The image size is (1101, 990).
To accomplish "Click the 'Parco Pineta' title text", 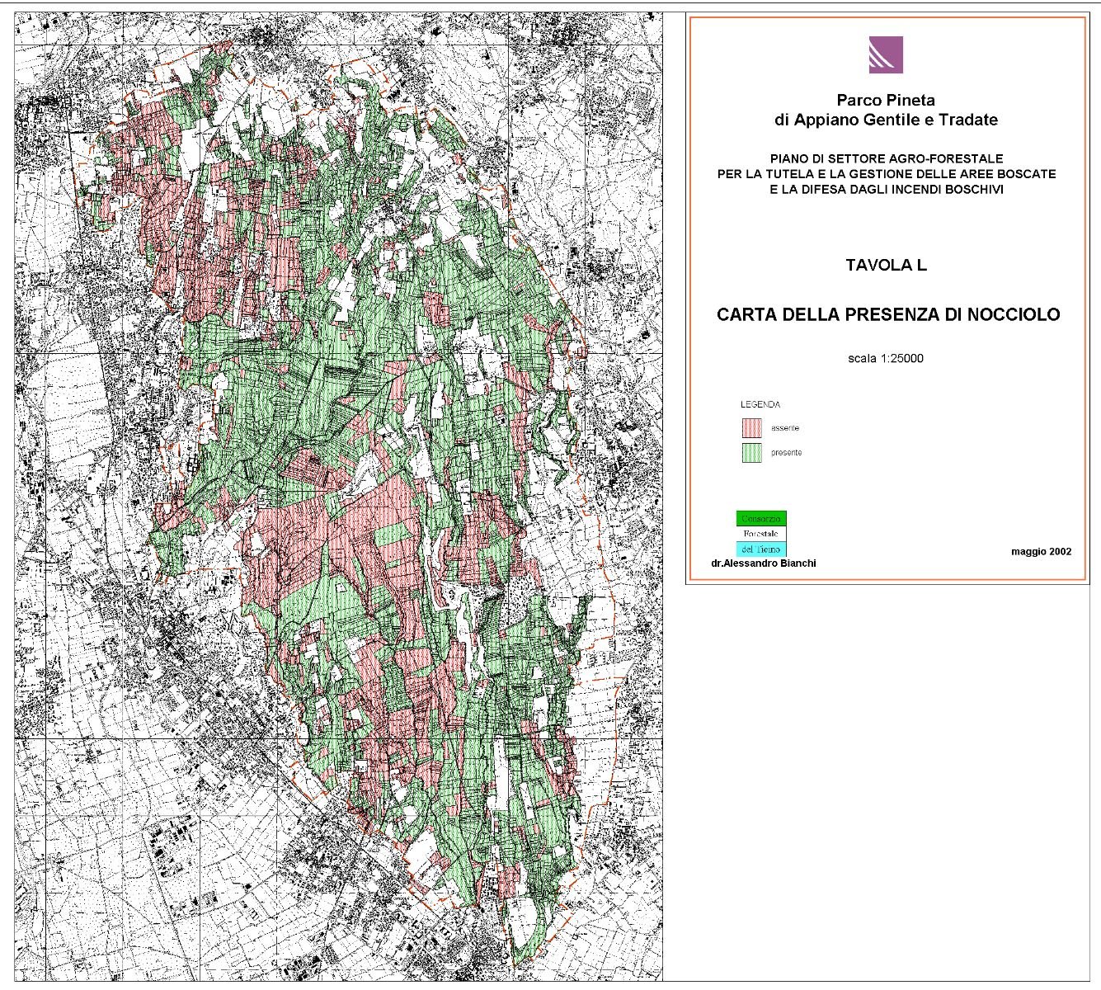I will [x=886, y=100].
